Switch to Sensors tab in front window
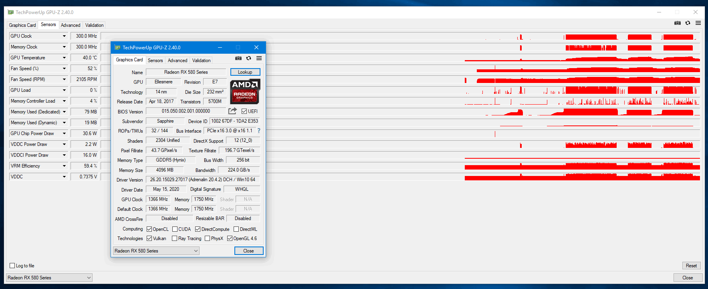The width and height of the screenshot is (708, 289). (155, 61)
